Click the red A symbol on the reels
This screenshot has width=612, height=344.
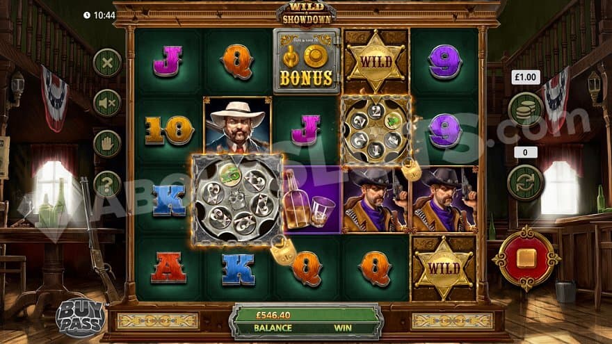pos(168,268)
